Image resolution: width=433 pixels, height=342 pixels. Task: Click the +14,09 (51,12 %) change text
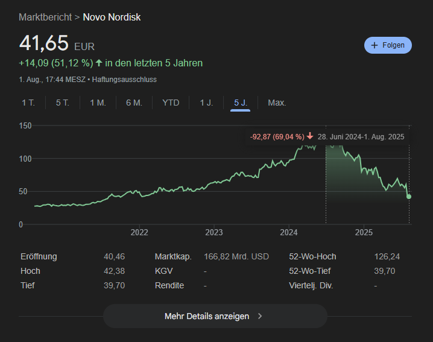(x=55, y=63)
